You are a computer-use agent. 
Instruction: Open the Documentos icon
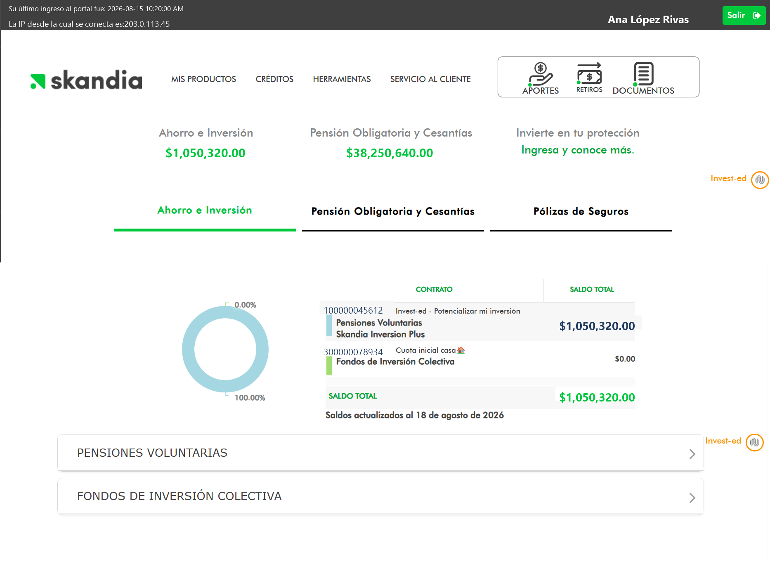point(643,78)
